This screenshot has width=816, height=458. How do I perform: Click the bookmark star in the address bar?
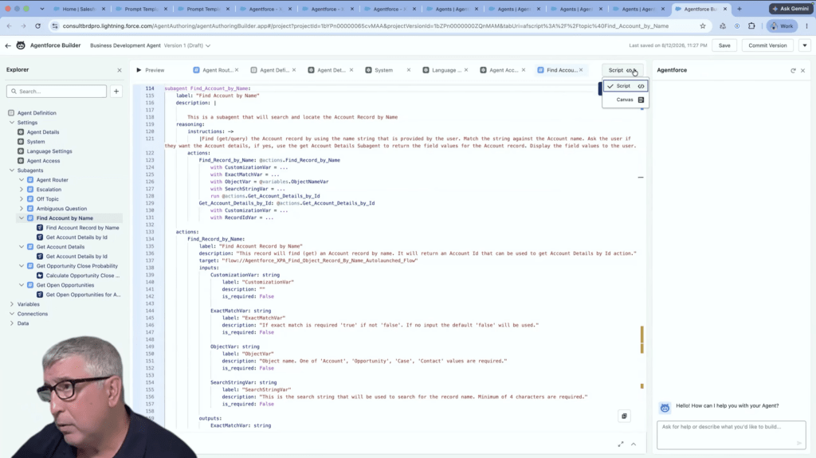pos(703,26)
